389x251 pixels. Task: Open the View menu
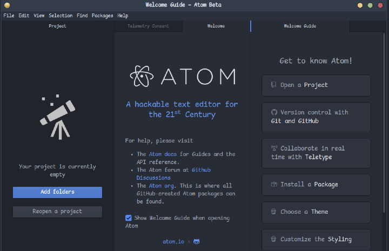39,16
